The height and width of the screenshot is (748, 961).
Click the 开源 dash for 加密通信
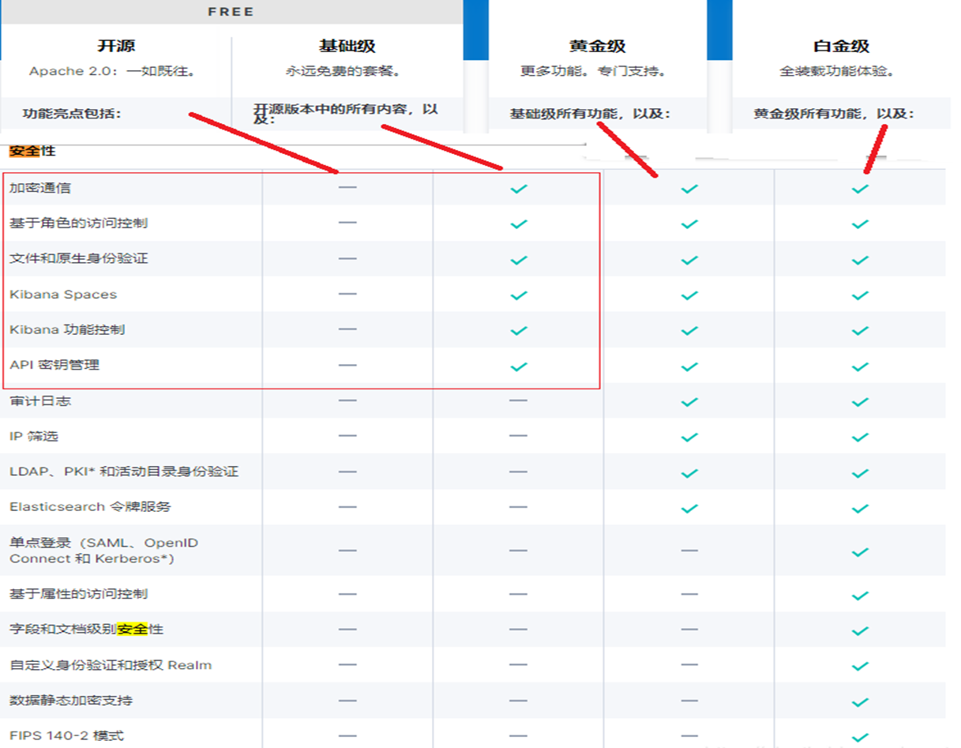tap(347, 187)
